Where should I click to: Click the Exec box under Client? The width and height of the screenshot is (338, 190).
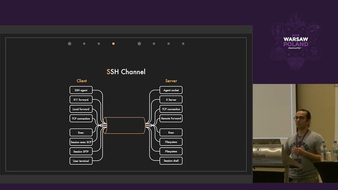point(81,132)
